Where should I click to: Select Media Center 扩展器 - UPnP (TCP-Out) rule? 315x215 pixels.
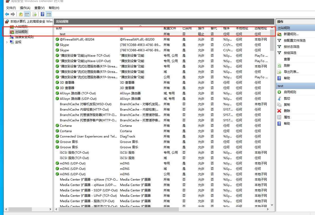tap(162, 196)
